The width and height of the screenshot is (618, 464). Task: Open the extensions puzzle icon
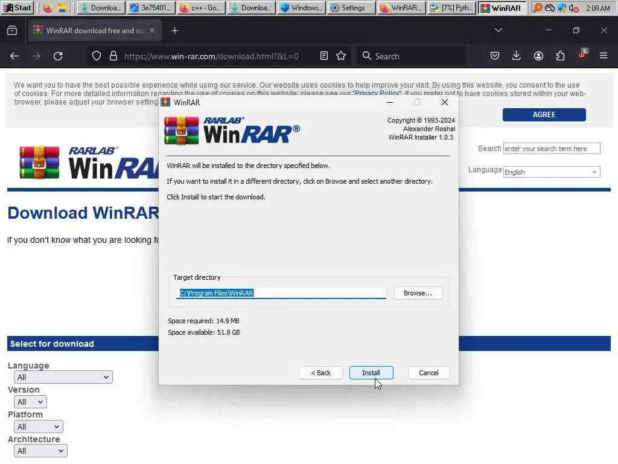click(x=560, y=56)
